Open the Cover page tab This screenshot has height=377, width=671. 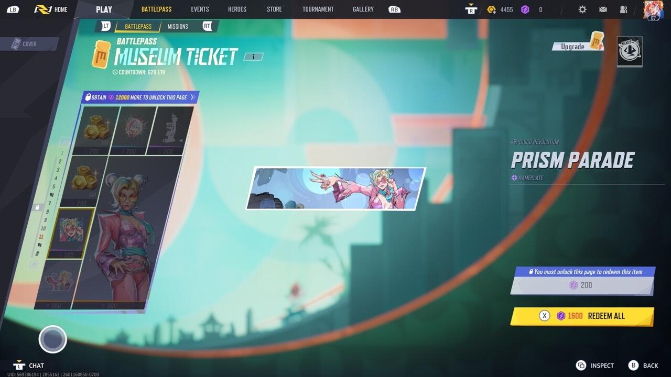click(x=29, y=44)
